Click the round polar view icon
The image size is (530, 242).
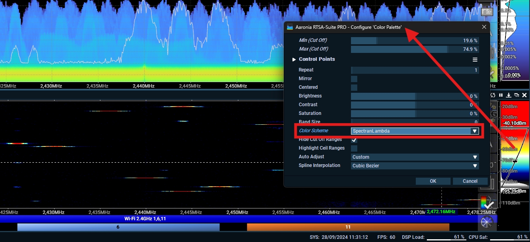[487, 222]
